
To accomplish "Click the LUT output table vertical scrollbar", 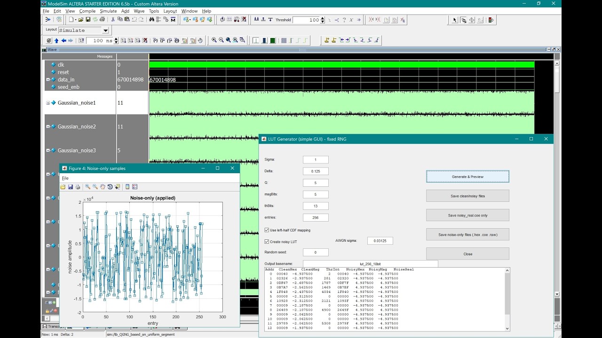I will [x=507, y=299].
